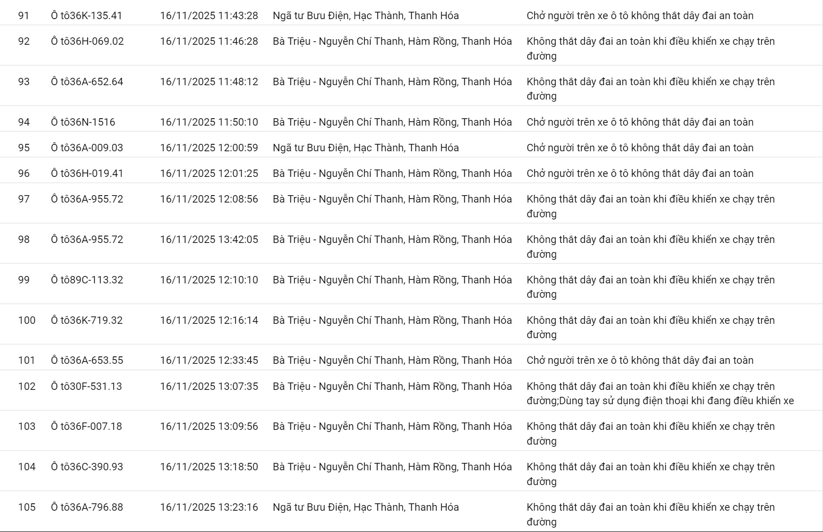Click the location cell in row 105

[366, 507]
